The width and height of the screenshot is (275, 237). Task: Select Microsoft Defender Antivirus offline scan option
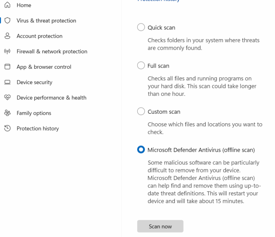pyautogui.click(x=141, y=150)
